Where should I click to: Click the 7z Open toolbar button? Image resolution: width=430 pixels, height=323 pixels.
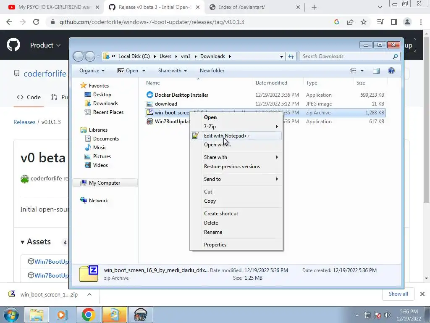tap(128, 71)
